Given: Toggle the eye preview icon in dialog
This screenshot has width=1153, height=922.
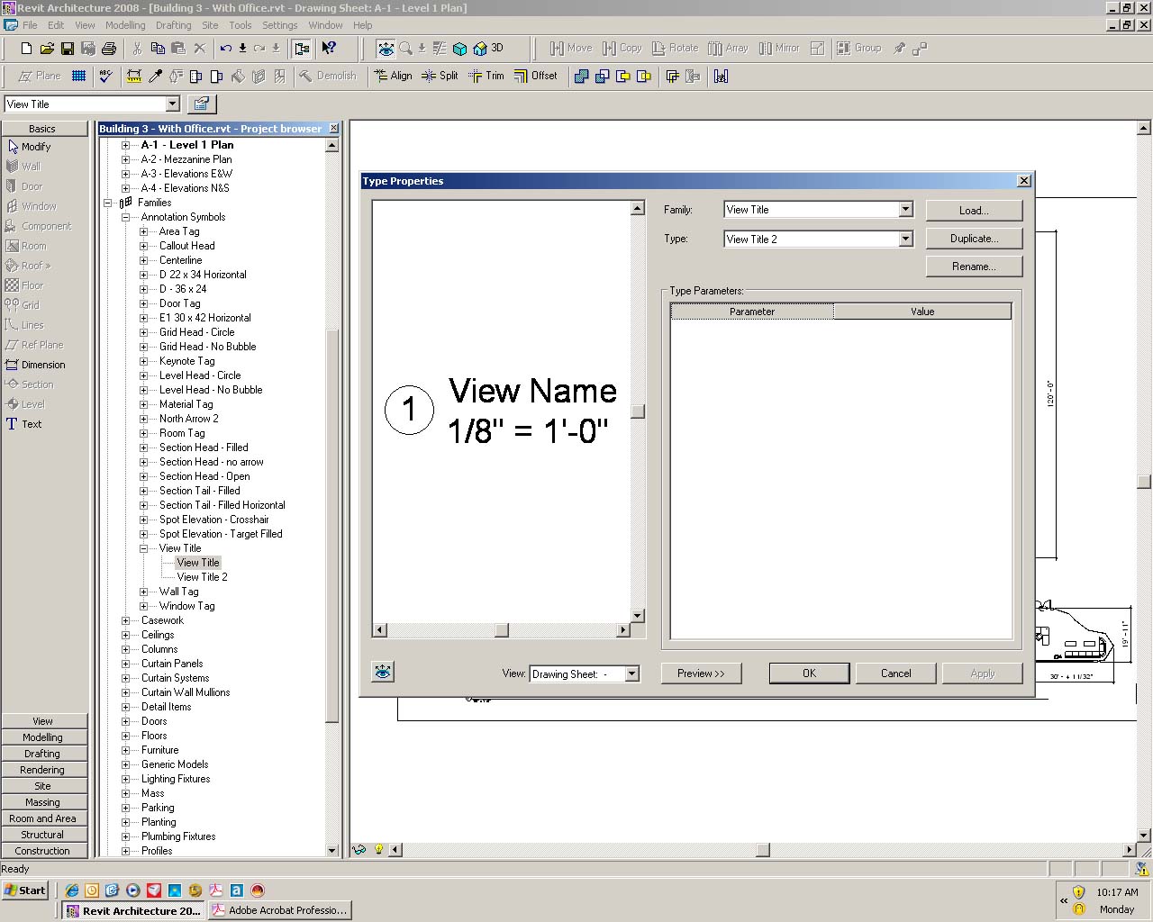Looking at the screenshot, I should pos(383,673).
